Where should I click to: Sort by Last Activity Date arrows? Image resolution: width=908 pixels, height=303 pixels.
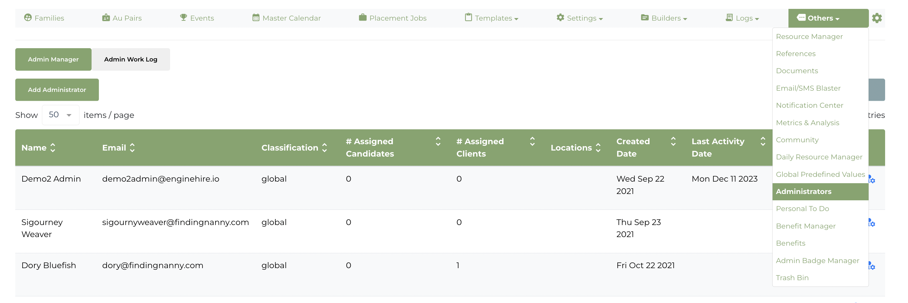(x=763, y=141)
